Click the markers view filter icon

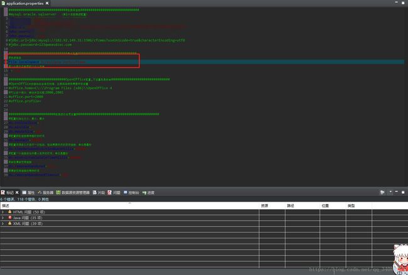(382, 192)
